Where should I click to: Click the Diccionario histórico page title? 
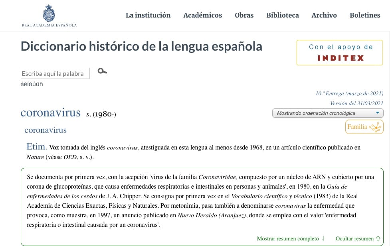point(141,47)
